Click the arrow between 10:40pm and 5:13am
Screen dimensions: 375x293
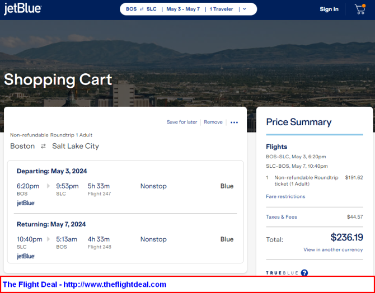coord(49,239)
